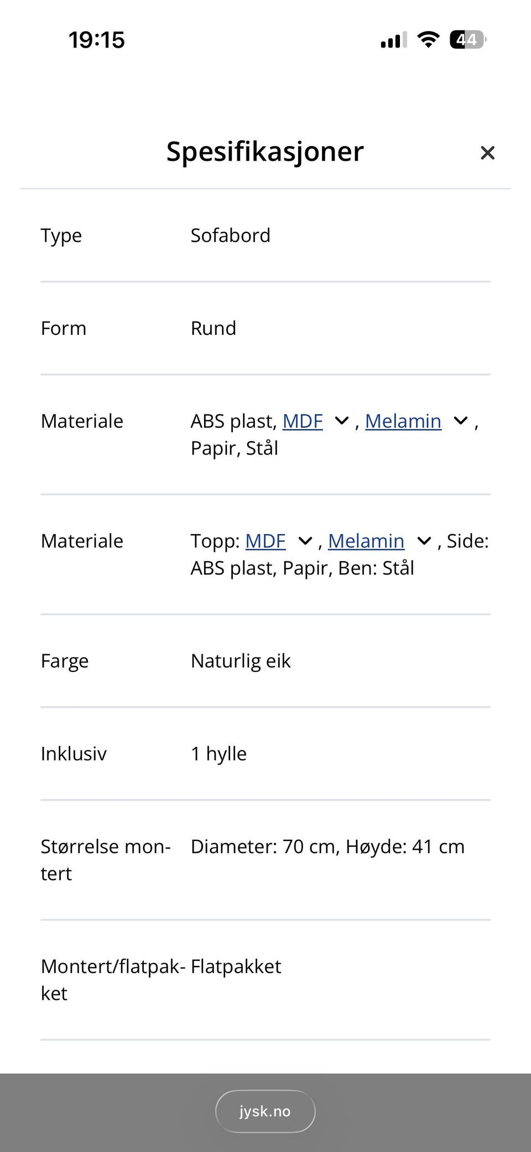Tap the Flatpakket value
Screen dimensions: 531x1152
(x=236, y=967)
